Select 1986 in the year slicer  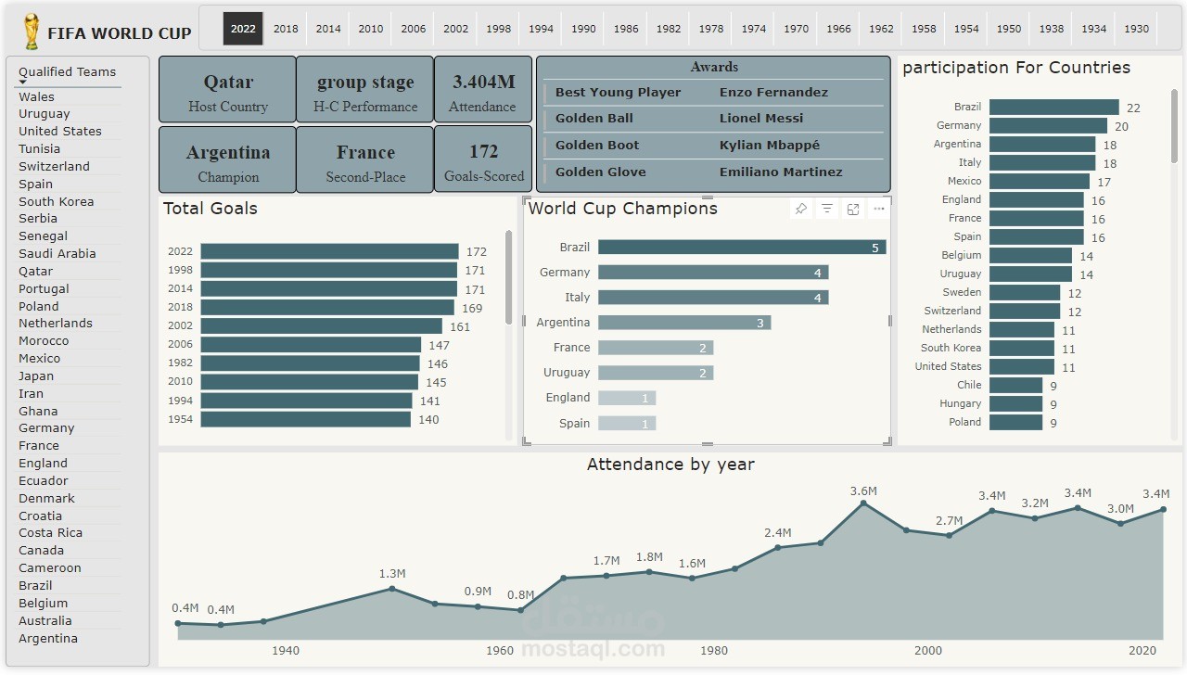(x=626, y=29)
